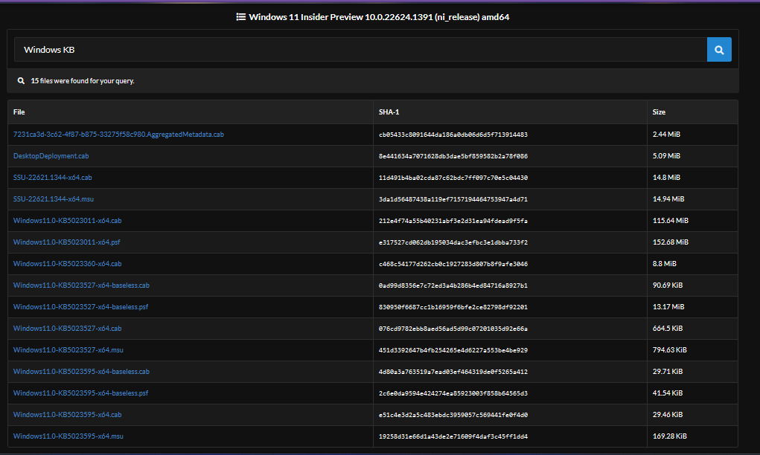The width and height of the screenshot is (760, 455).
Task: Focus the search field containing Windows KB
Action: pyautogui.click(x=360, y=49)
